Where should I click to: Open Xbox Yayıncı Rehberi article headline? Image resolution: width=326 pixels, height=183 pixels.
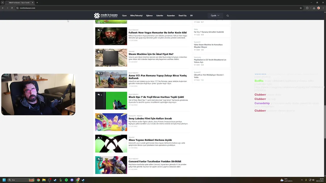tap(150, 140)
